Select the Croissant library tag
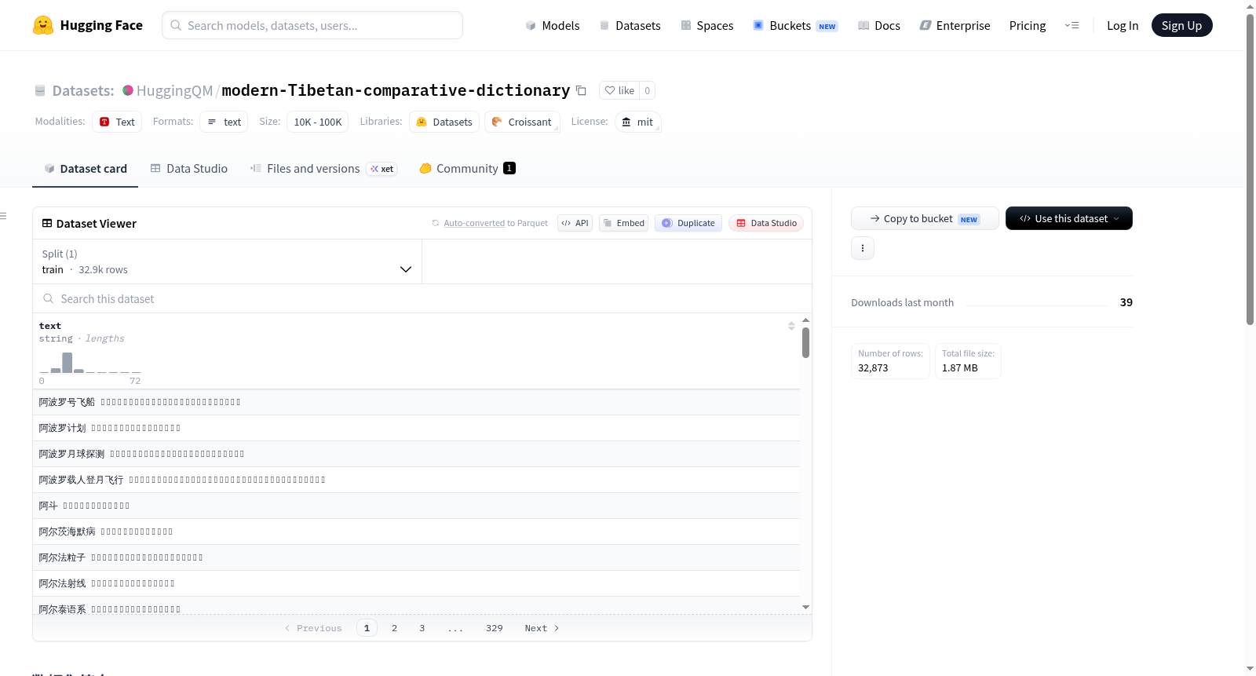 click(x=522, y=122)
